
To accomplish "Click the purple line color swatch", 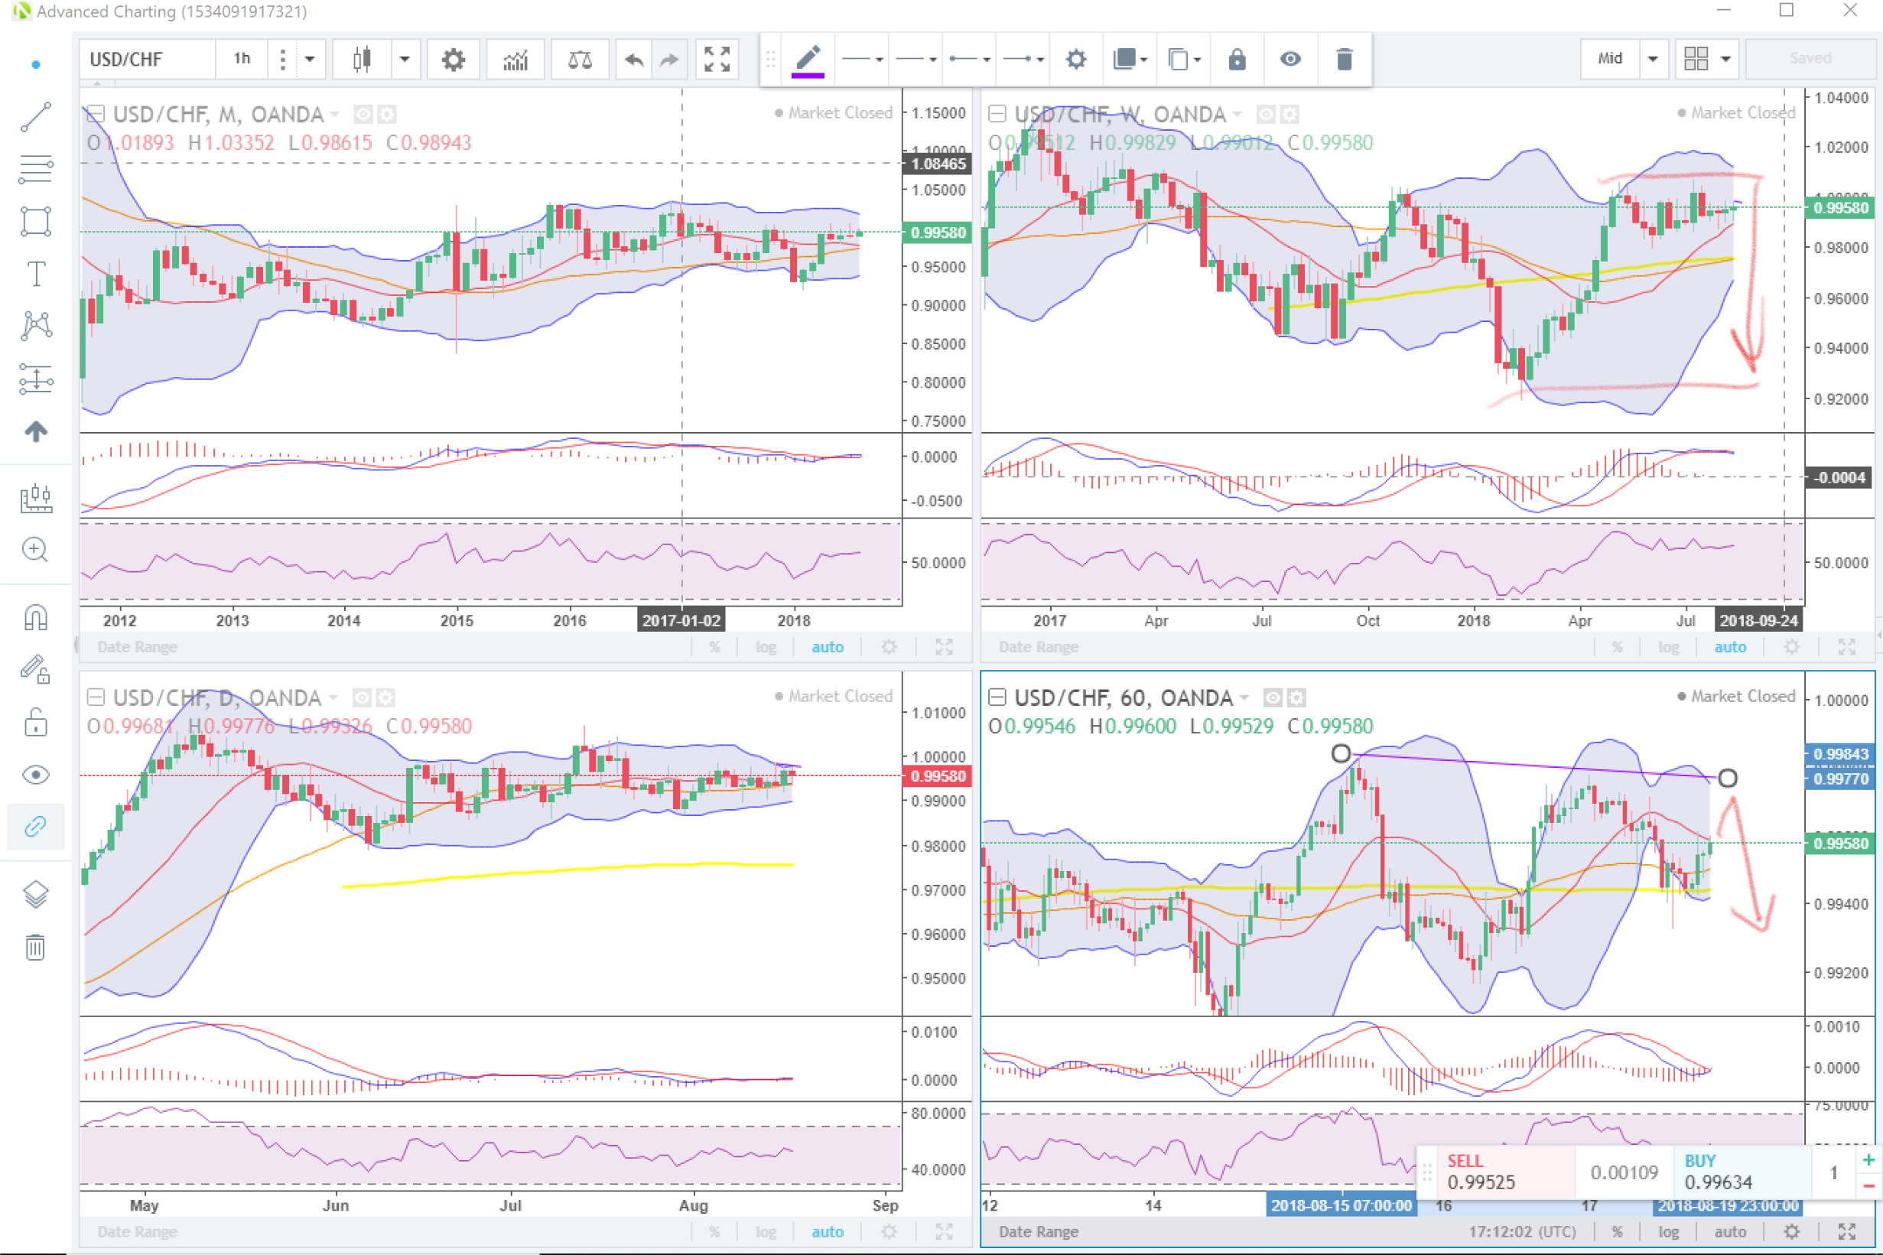I will (808, 74).
